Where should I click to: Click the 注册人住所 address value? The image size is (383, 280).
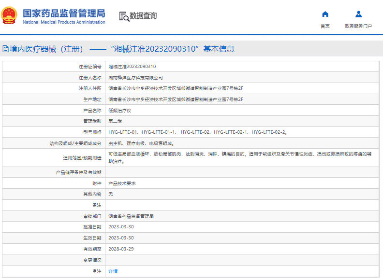[176, 88]
